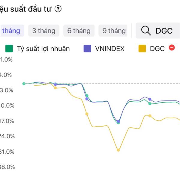The image size is (180, 180).
Task: Click the rightmost green data point marker
Action: coord(150,104)
